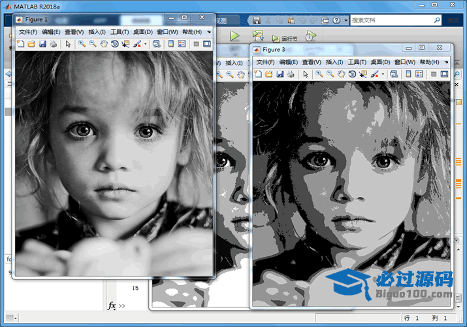Viewport: 467px width, 327px height.
Task: Insert legend using Figure 3 toolbar icon
Action: [x=419, y=74]
